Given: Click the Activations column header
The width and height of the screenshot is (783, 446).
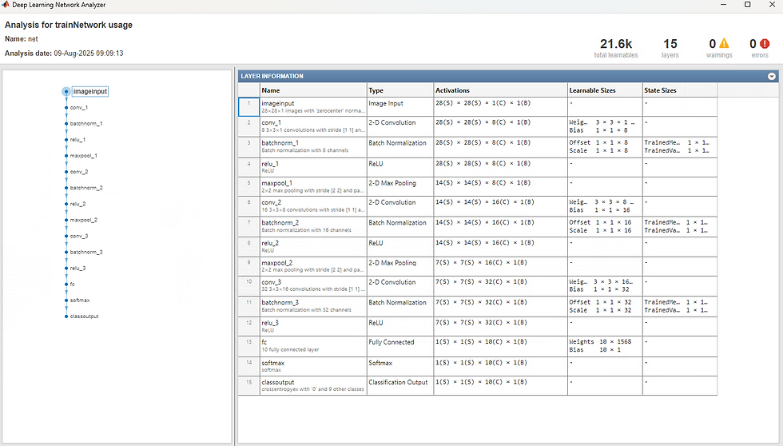Looking at the screenshot, I should click(500, 90).
